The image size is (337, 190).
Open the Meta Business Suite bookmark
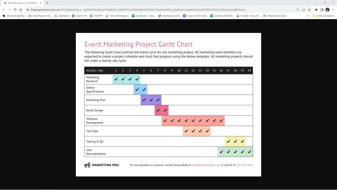click(274, 16)
